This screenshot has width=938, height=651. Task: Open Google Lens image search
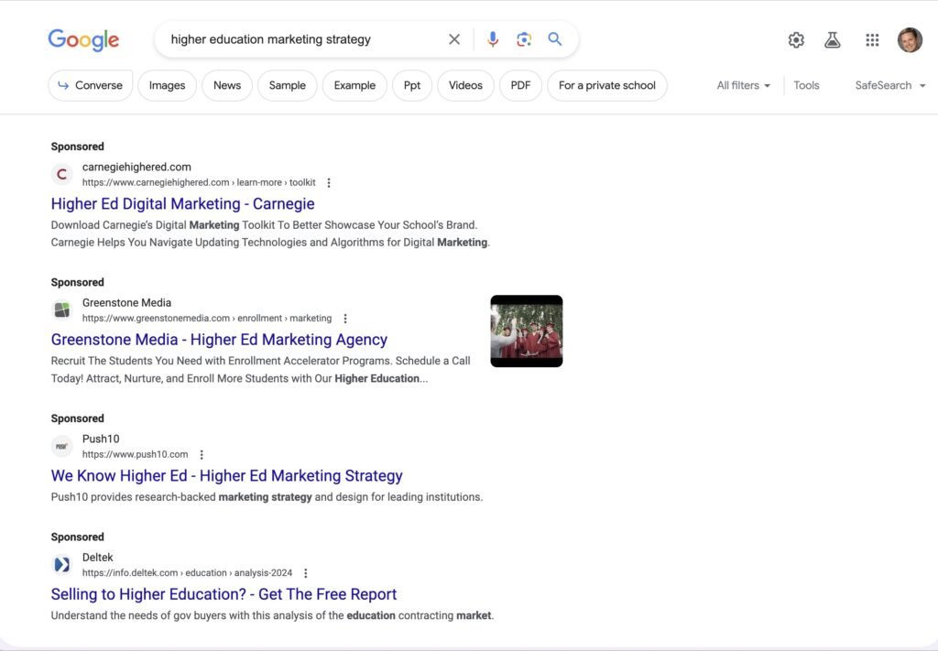click(524, 39)
